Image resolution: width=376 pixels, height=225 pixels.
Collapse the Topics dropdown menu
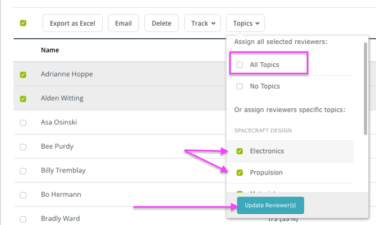[x=245, y=23]
